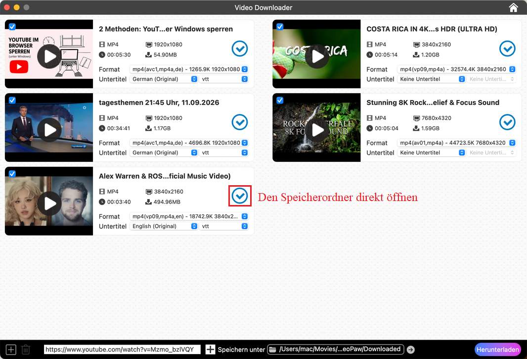
Task: Open vtt subtitle type dropdown for 2 Methoden
Action: click(x=223, y=79)
